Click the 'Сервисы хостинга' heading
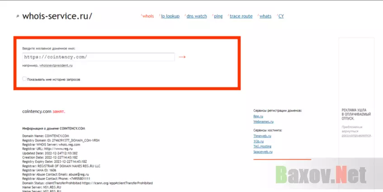Screen dimensions: 383x192 point(268,130)
